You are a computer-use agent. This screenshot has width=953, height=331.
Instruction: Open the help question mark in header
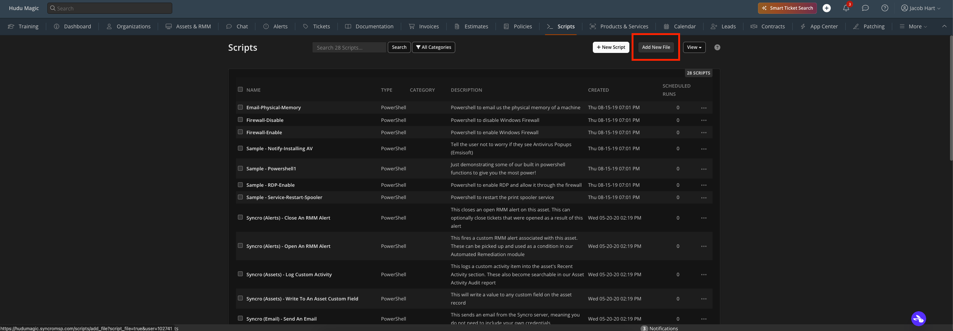coord(885,8)
